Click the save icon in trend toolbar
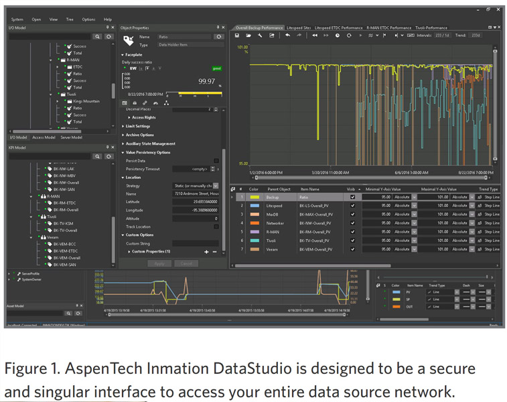Viewport: 507px width, 402px height. click(x=238, y=35)
